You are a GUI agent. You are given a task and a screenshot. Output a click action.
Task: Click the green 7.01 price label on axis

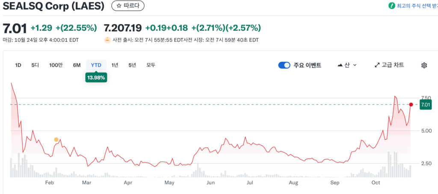[x=426, y=104]
